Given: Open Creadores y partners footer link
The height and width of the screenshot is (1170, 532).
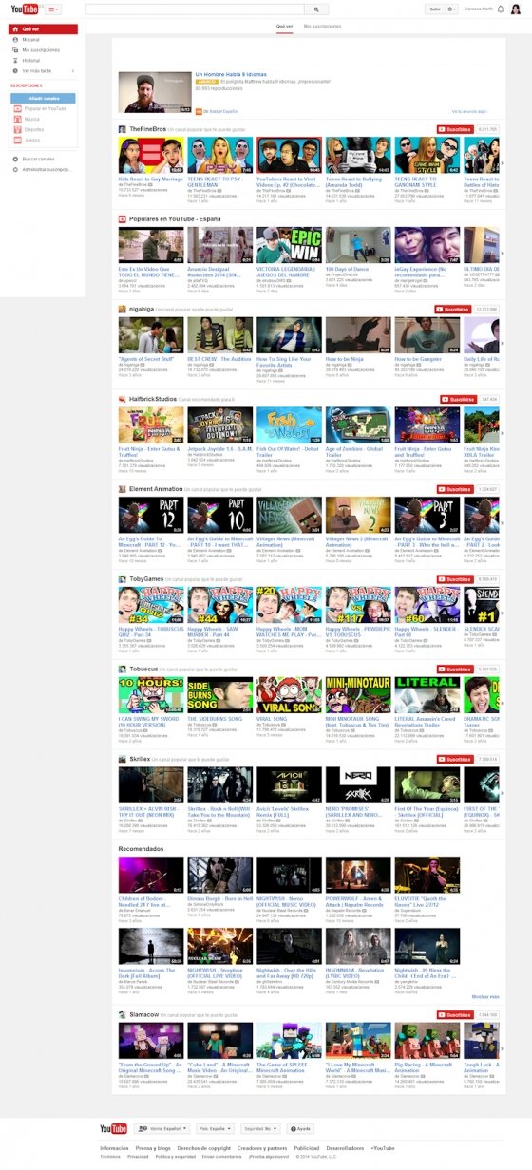Looking at the screenshot, I should [x=263, y=1147].
